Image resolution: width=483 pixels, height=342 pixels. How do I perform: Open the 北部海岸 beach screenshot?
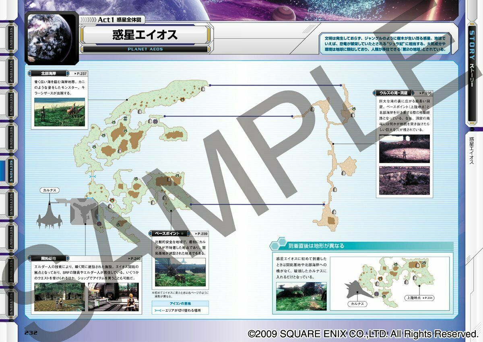pyautogui.click(x=60, y=112)
